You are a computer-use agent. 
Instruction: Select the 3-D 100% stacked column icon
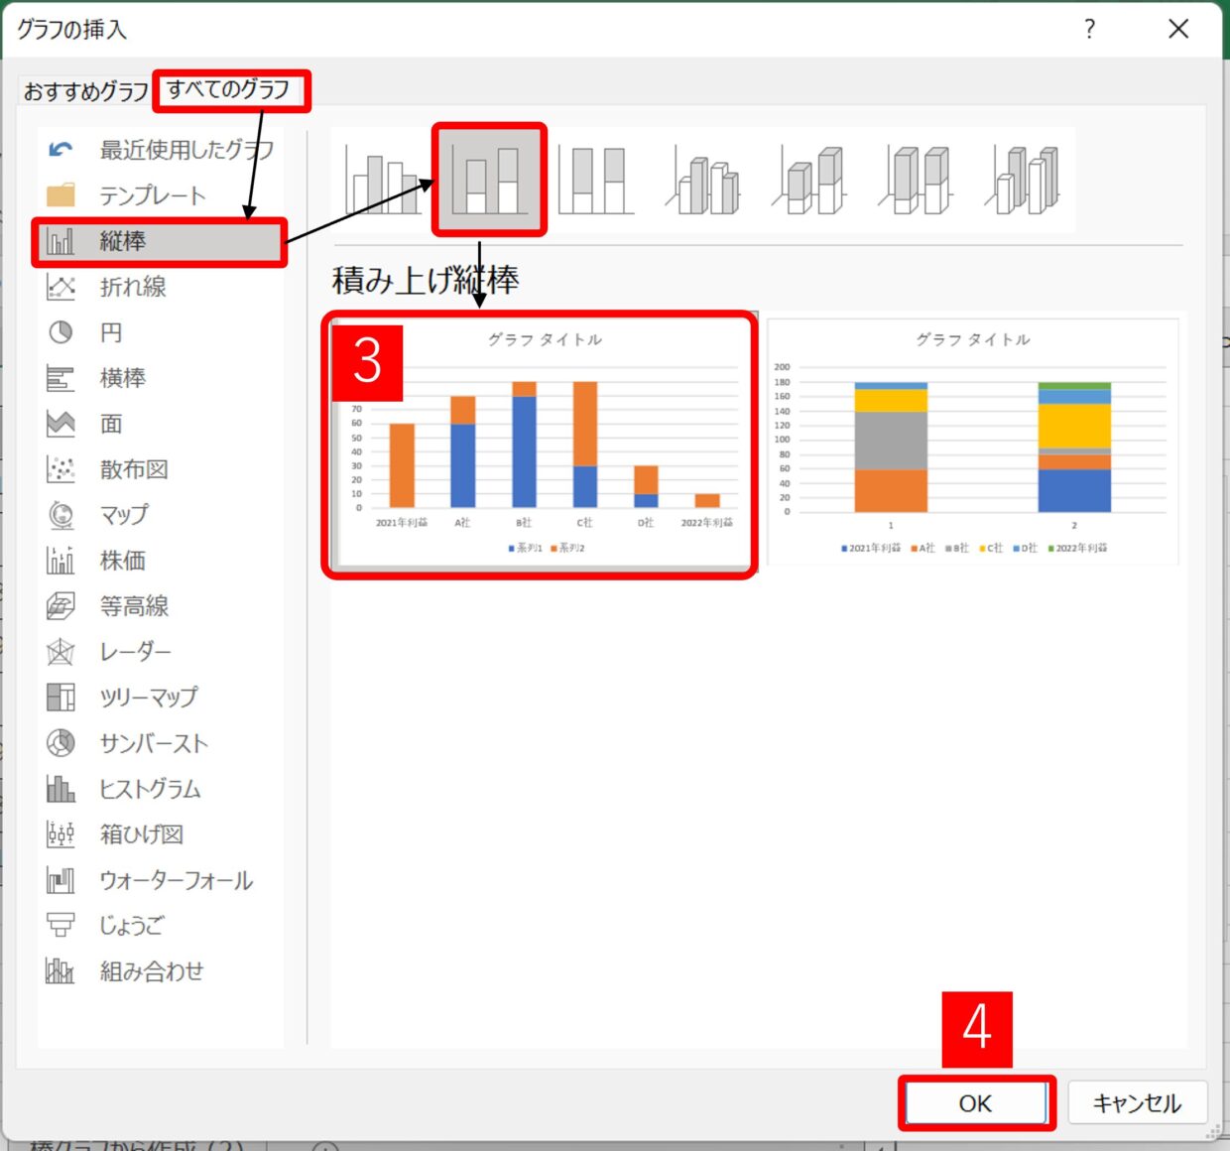(917, 182)
